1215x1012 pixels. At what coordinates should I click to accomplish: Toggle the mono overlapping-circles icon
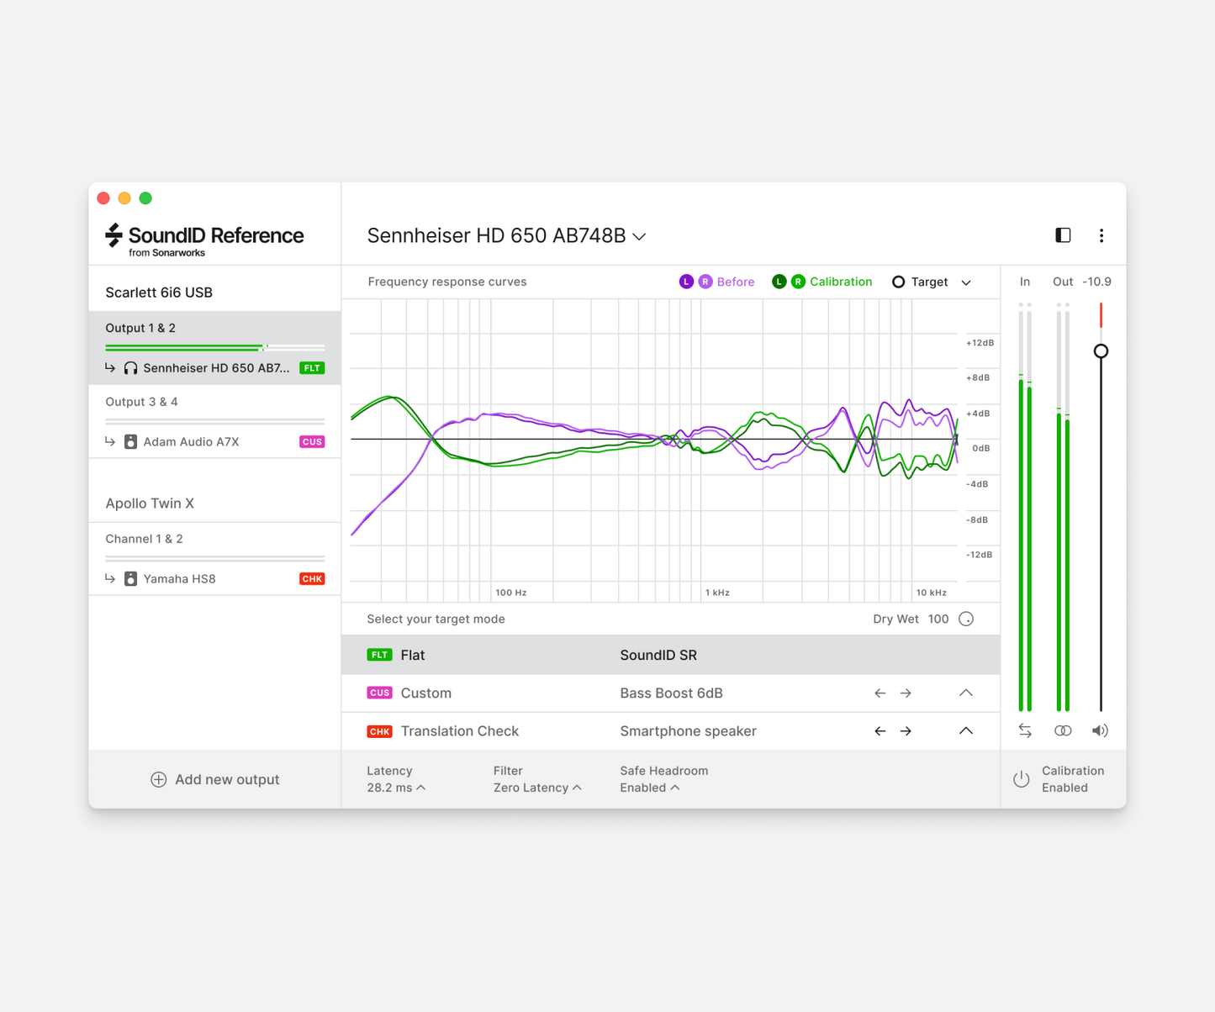[1063, 730]
